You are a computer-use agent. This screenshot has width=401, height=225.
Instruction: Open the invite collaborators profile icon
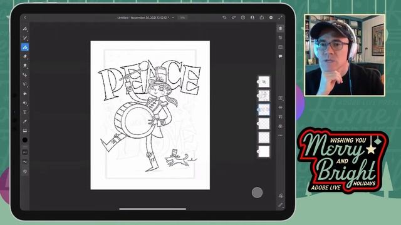tap(253, 17)
